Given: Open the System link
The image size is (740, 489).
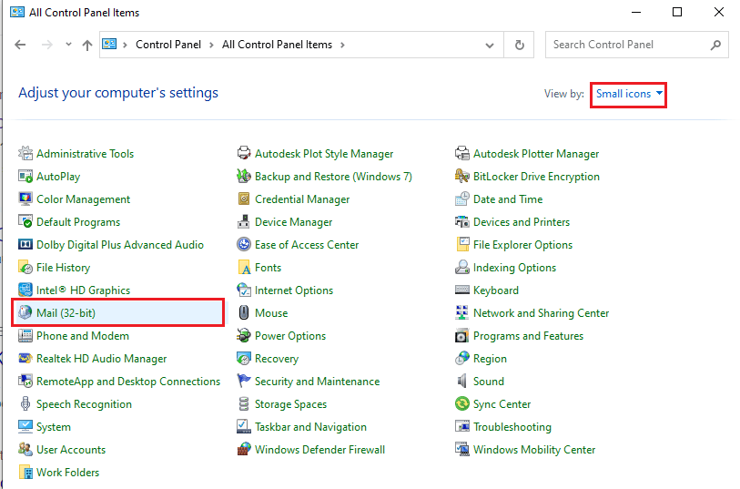Looking at the screenshot, I should (x=54, y=427).
